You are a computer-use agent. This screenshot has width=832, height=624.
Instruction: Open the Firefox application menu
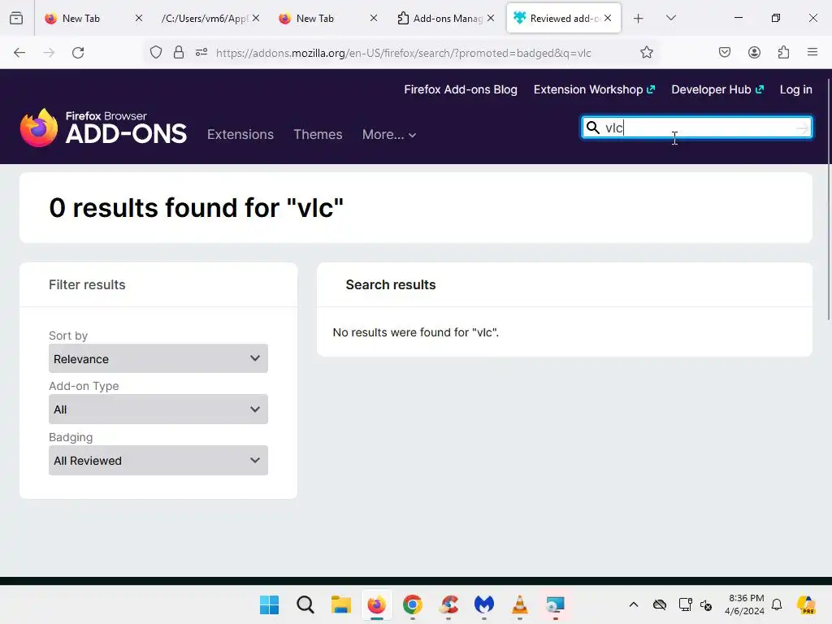pyautogui.click(x=812, y=53)
